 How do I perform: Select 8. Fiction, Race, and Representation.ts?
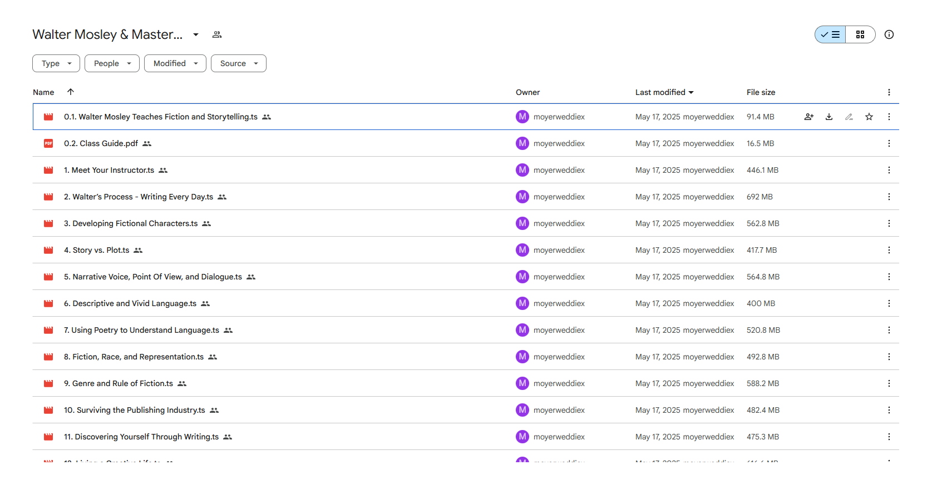coord(466,357)
